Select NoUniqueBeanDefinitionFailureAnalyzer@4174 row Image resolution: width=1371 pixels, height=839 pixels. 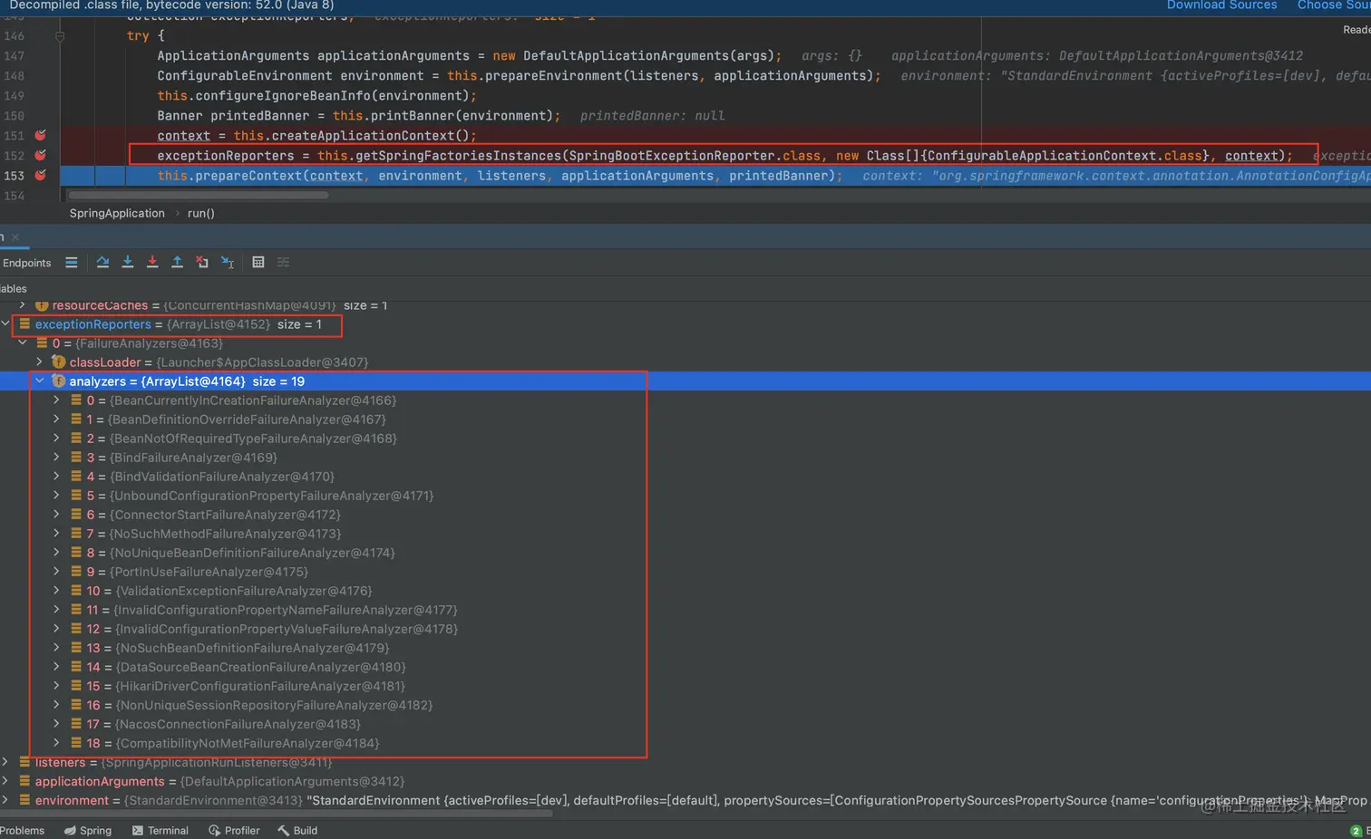[685, 552]
